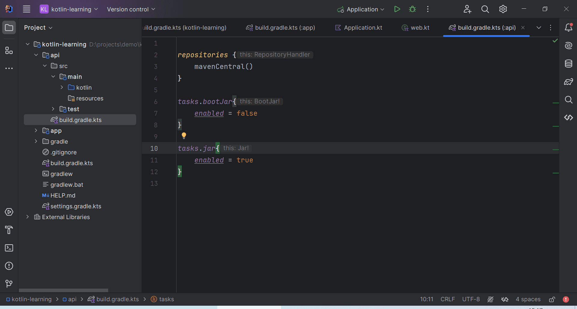
Task: Show hidden editor tabs list
Action: 539,28
